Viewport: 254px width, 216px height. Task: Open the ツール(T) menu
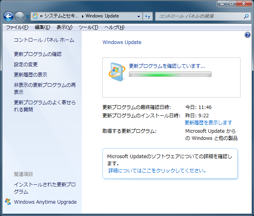click(x=88, y=27)
